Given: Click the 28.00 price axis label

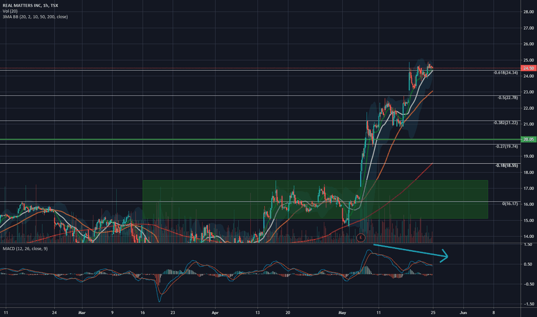Looking at the screenshot, I should 529,12.
